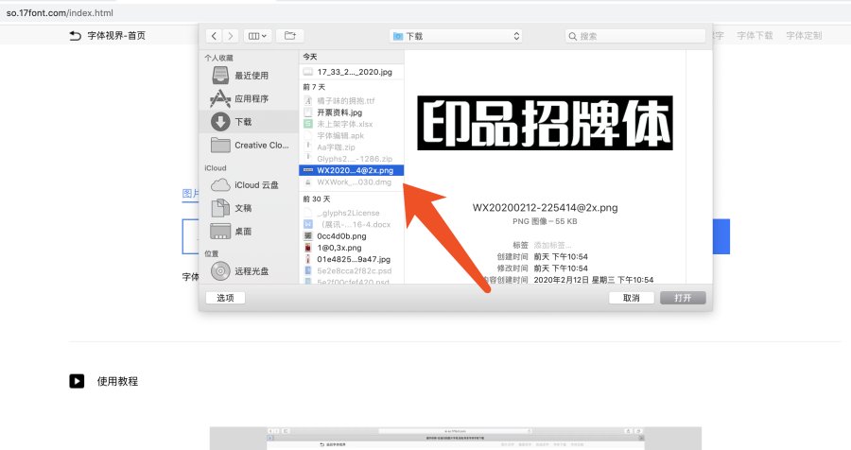Click the new folder icon

tap(290, 36)
